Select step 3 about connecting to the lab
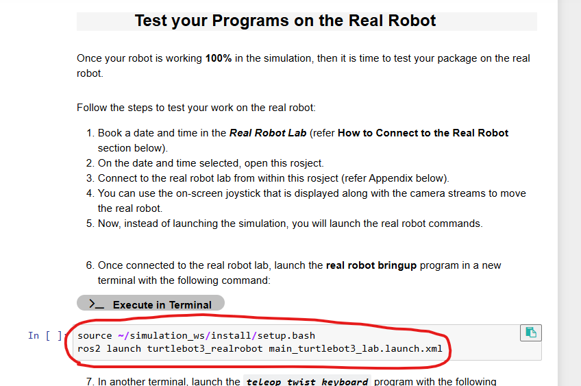The image size is (581, 386). pos(273,178)
